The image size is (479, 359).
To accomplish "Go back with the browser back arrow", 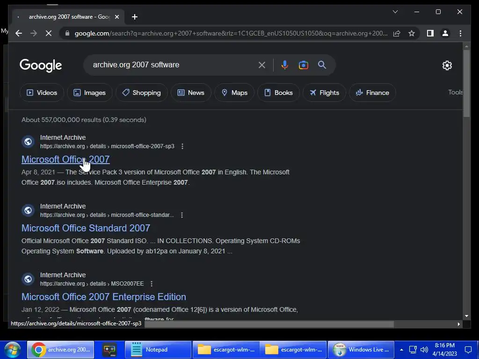I will pyautogui.click(x=19, y=33).
